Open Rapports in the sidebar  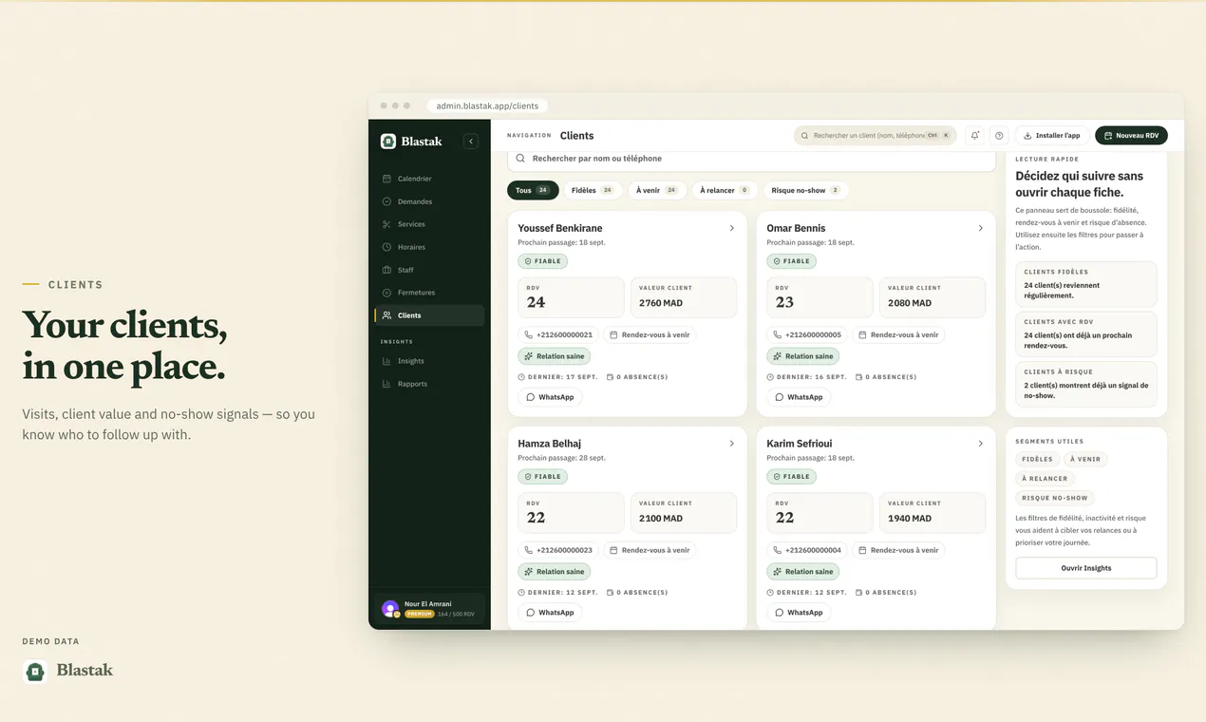point(429,384)
